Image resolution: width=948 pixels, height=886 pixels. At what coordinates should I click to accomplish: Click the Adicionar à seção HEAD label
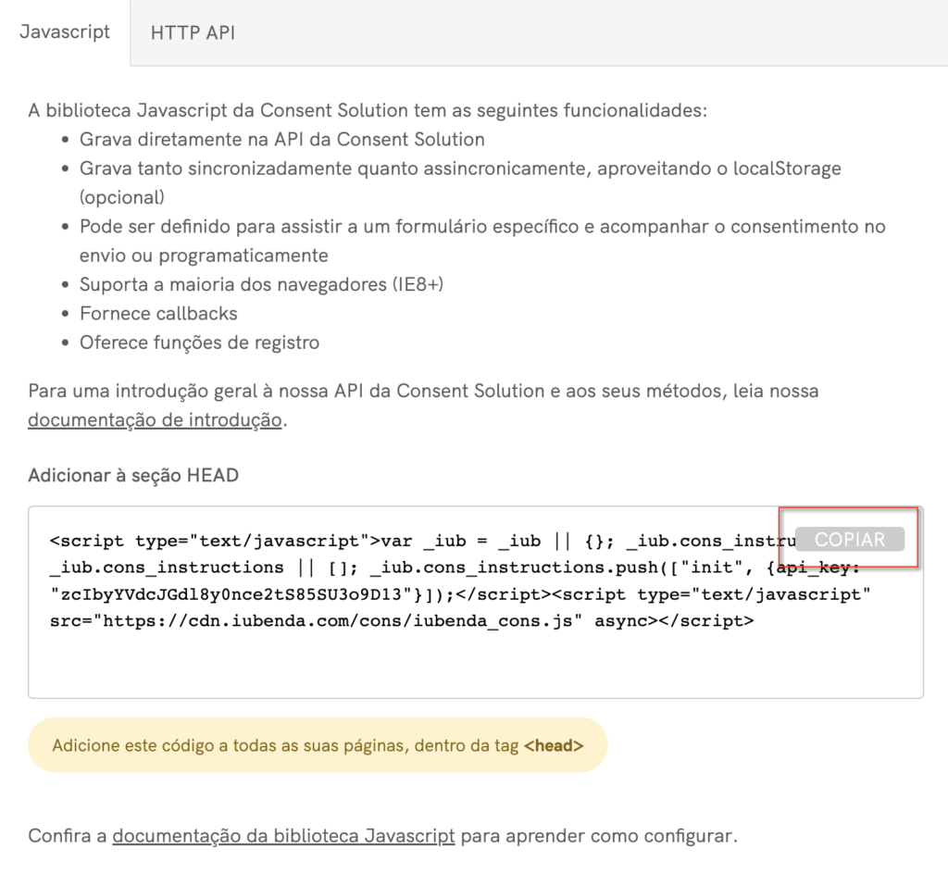coord(133,476)
